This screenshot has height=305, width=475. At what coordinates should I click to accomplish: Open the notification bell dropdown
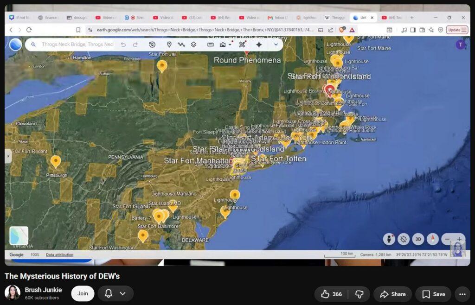click(x=116, y=293)
